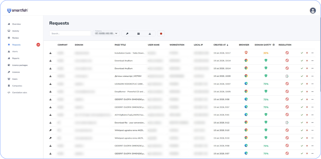This screenshot has width=321, height=159.
Task: Open Alerts in sidebar
Action: pos(15,52)
